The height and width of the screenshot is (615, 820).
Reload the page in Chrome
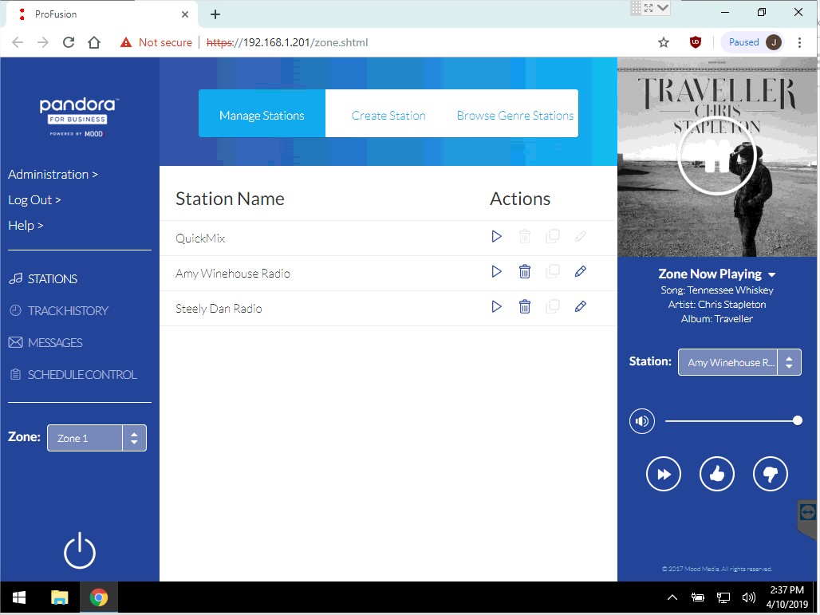point(69,42)
